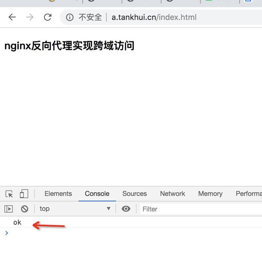Open the Elements tab

58,193
